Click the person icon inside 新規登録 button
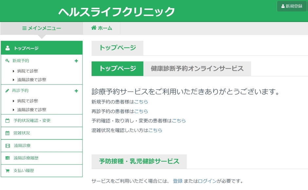 point(282,6)
